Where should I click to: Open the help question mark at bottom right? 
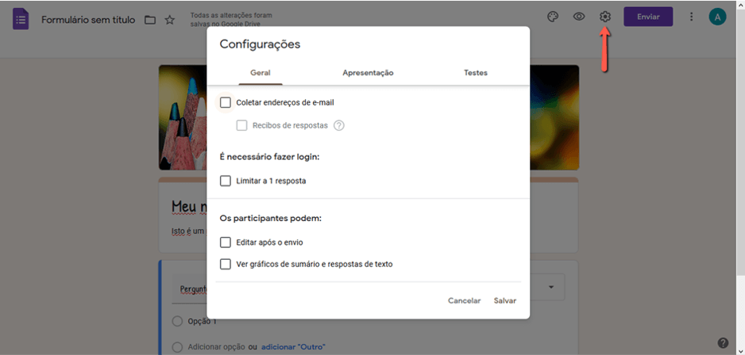723,342
